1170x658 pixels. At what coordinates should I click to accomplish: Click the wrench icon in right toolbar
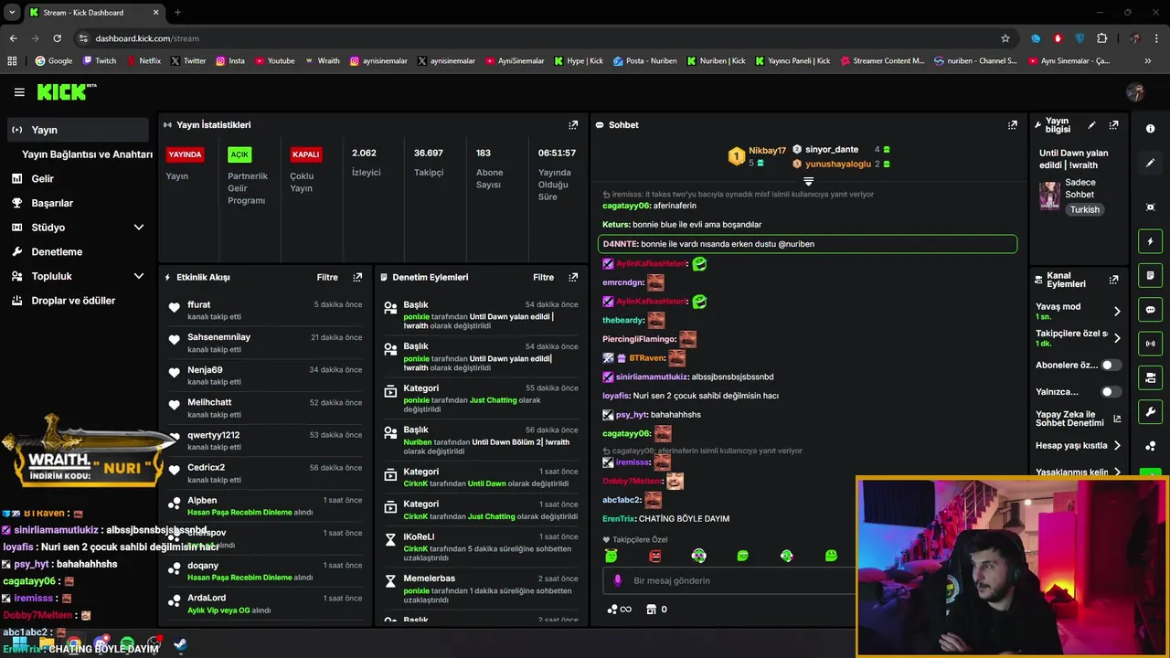(x=1150, y=412)
